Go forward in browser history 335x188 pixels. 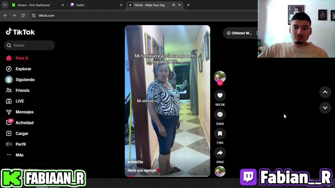click(14, 16)
